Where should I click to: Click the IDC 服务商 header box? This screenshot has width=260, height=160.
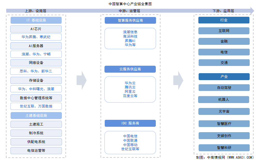click(x=130, y=123)
